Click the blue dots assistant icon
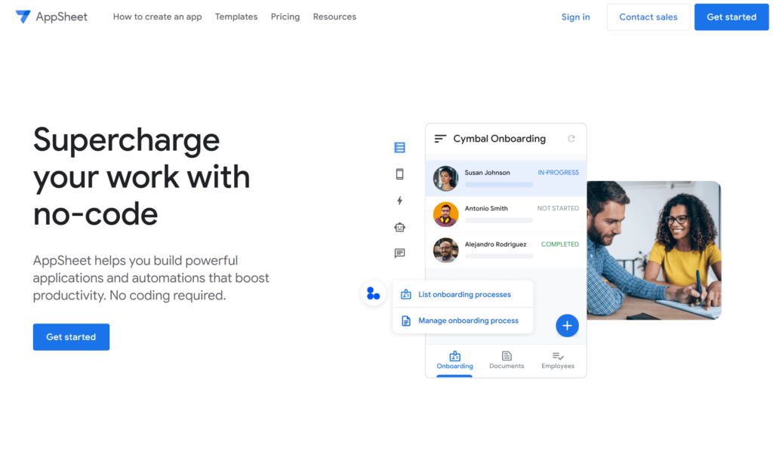773x451 pixels. [373, 294]
